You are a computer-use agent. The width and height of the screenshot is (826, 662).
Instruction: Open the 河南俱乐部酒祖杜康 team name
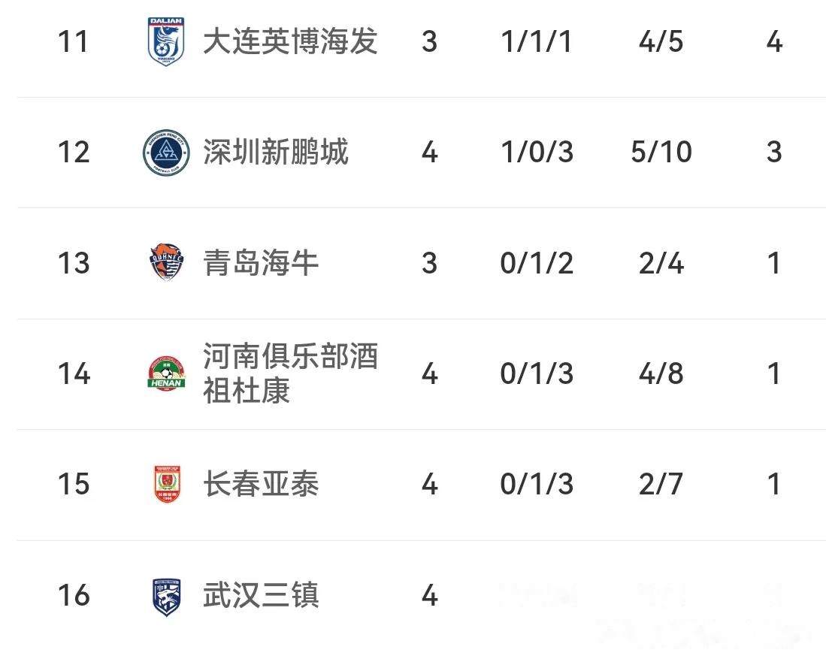290,374
